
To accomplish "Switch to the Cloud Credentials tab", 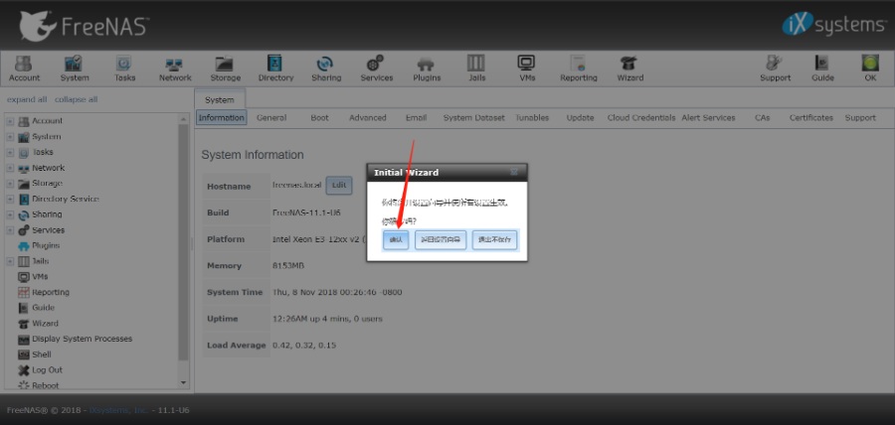I will click(641, 117).
